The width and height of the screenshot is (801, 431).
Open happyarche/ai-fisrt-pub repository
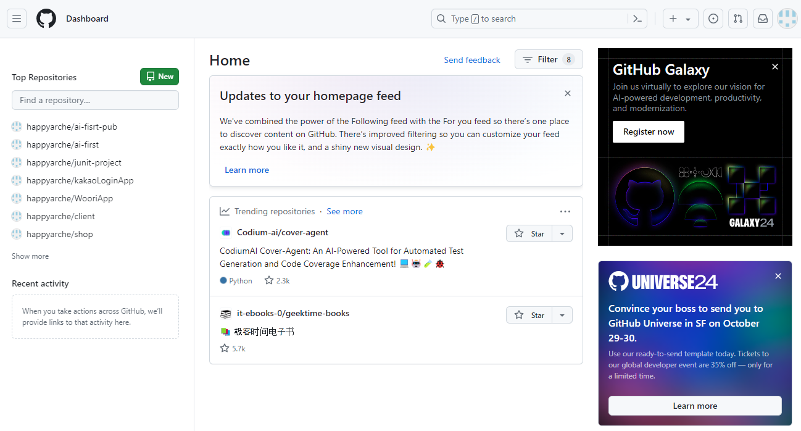[72, 127]
